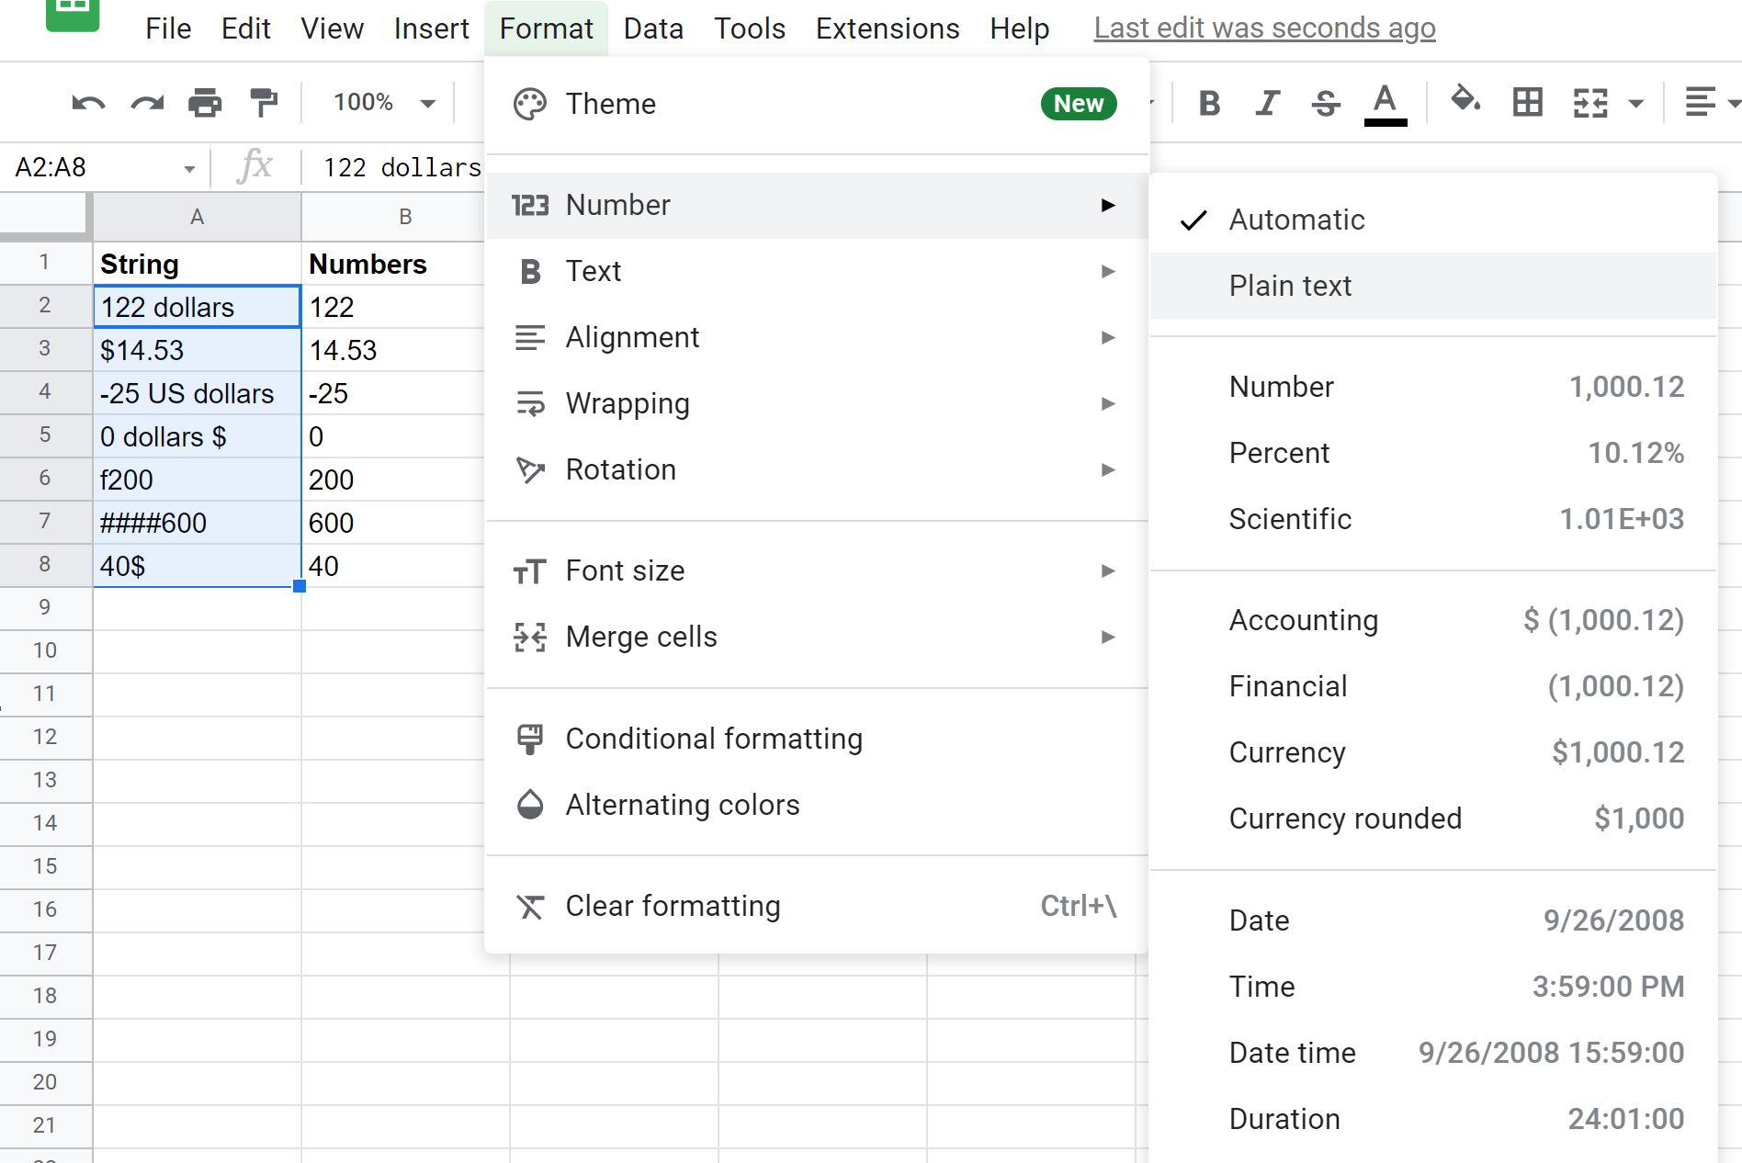Click the Fill color bucket icon
This screenshot has height=1163, width=1742.
[x=1465, y=100]
